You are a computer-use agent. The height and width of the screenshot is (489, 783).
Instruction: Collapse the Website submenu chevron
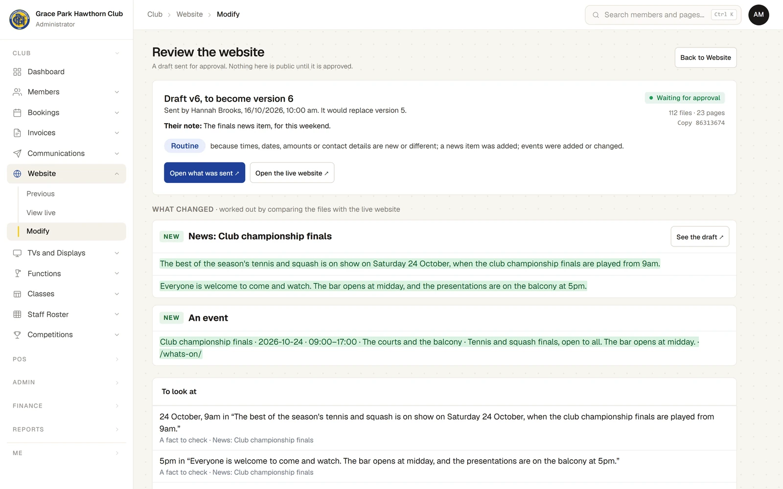pos(117,174)
